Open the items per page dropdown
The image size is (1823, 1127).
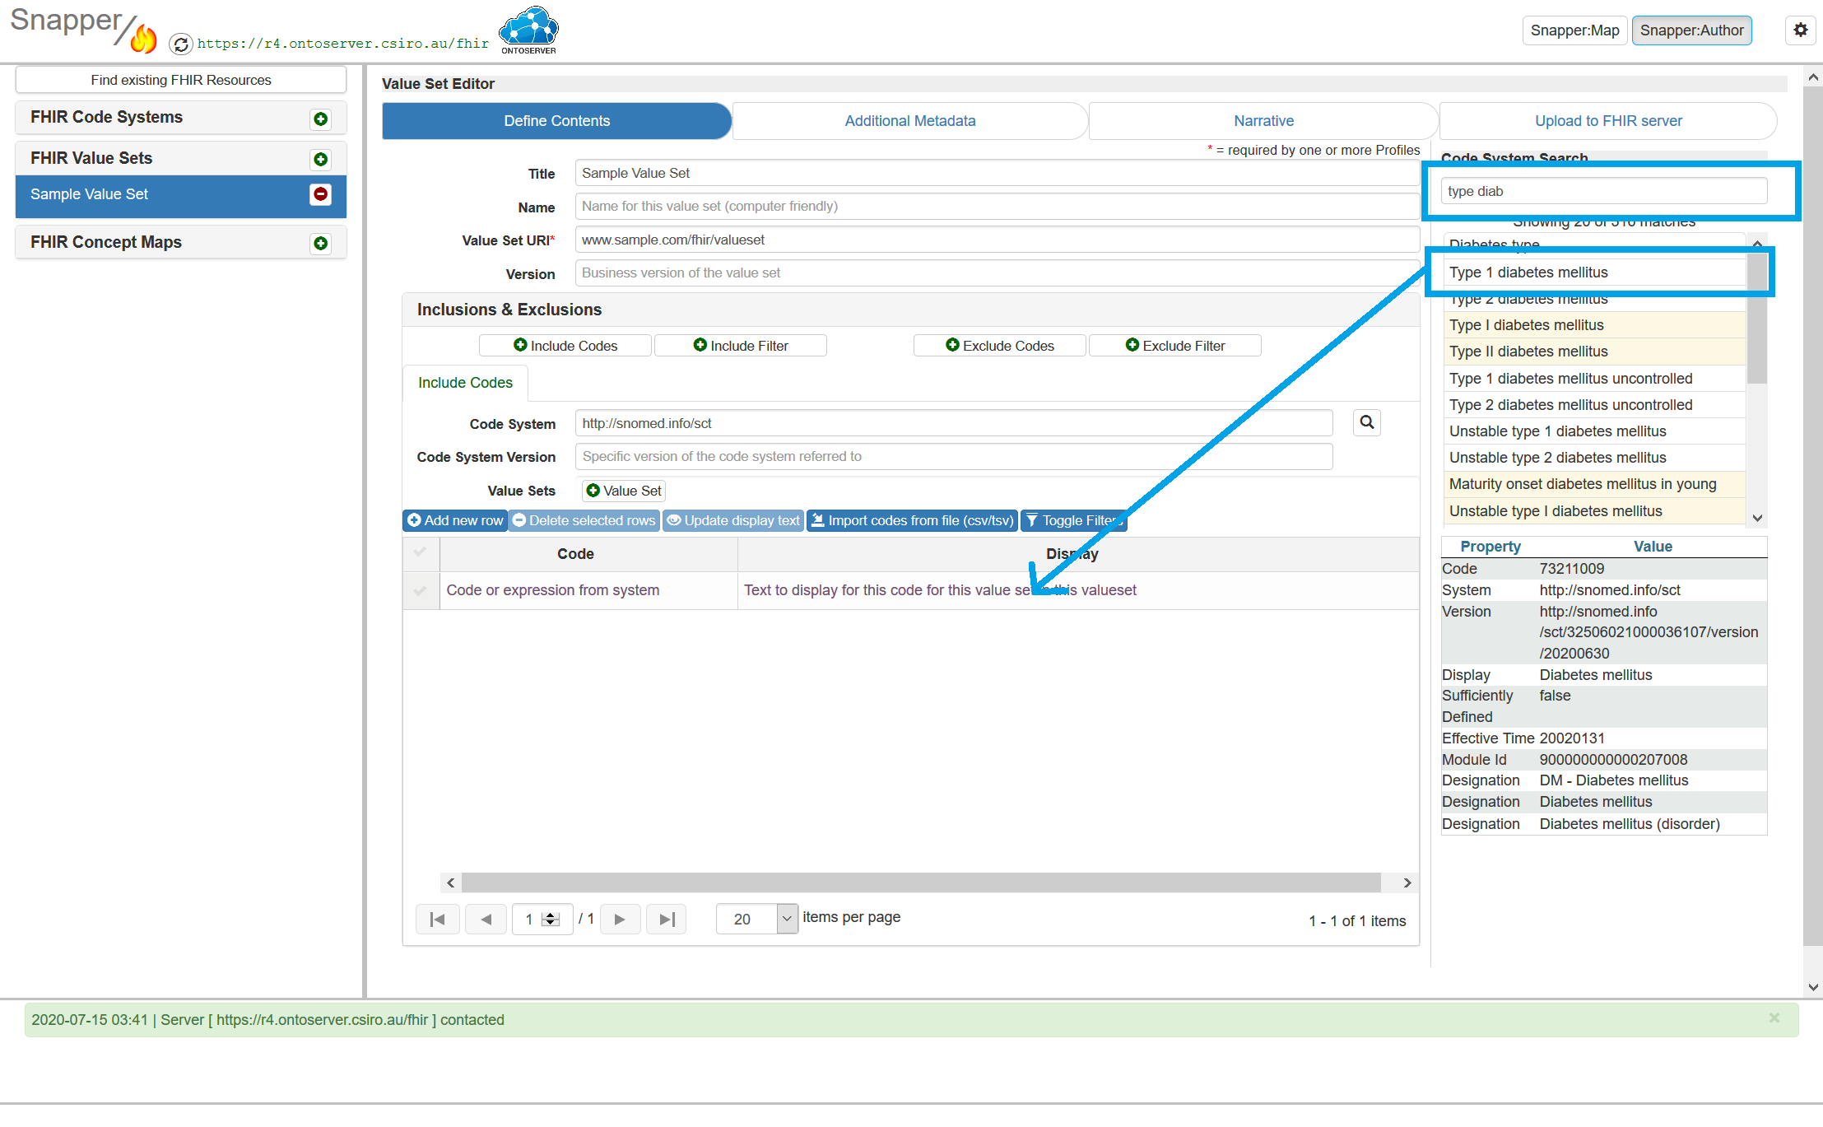tap(787, 919)
